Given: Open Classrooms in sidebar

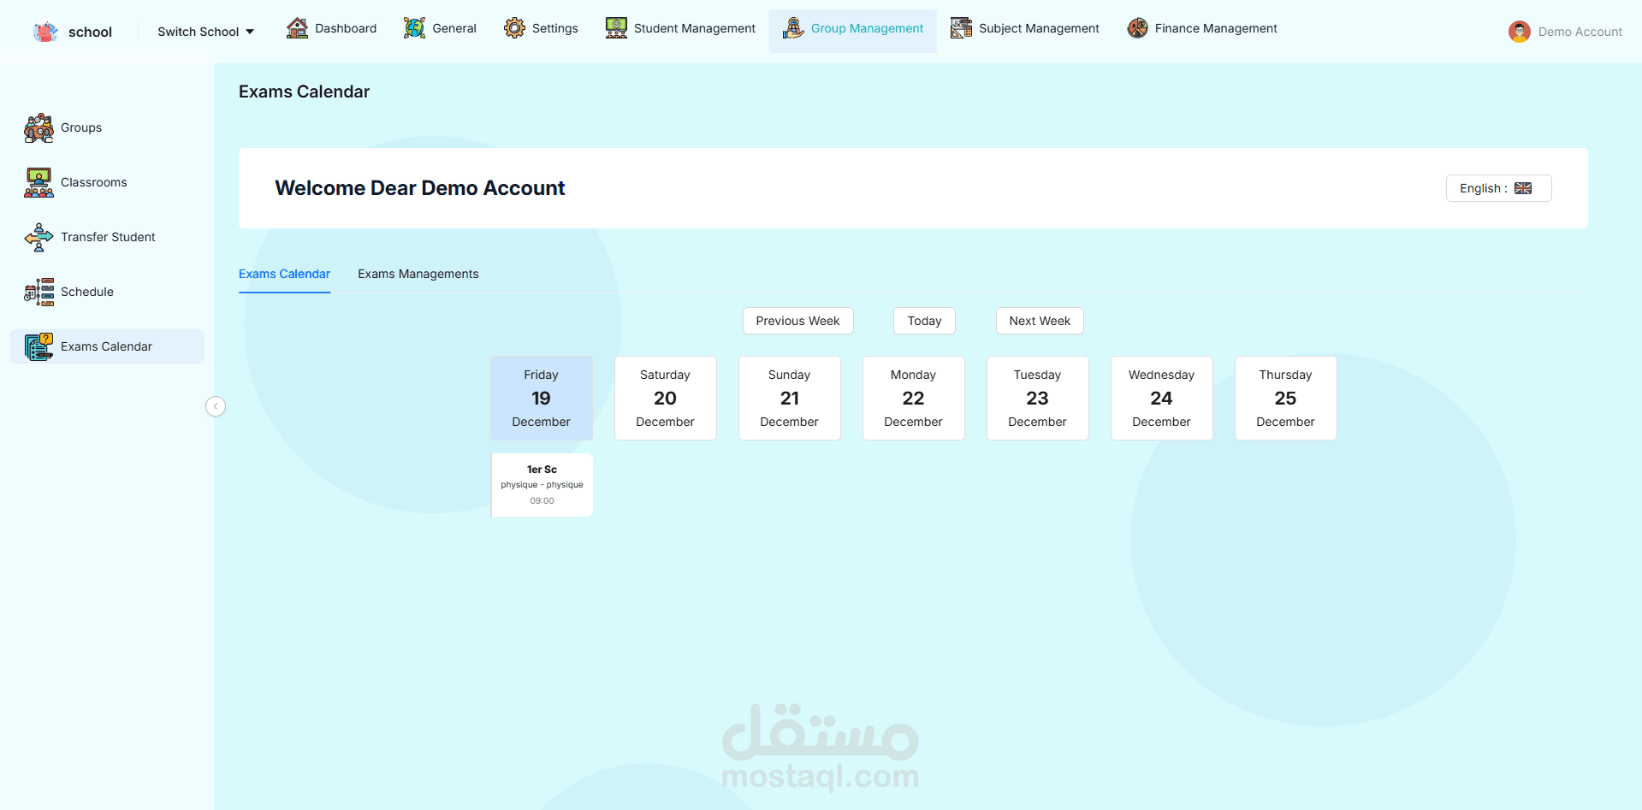Looking at the screenshot, I should [107, 182].
